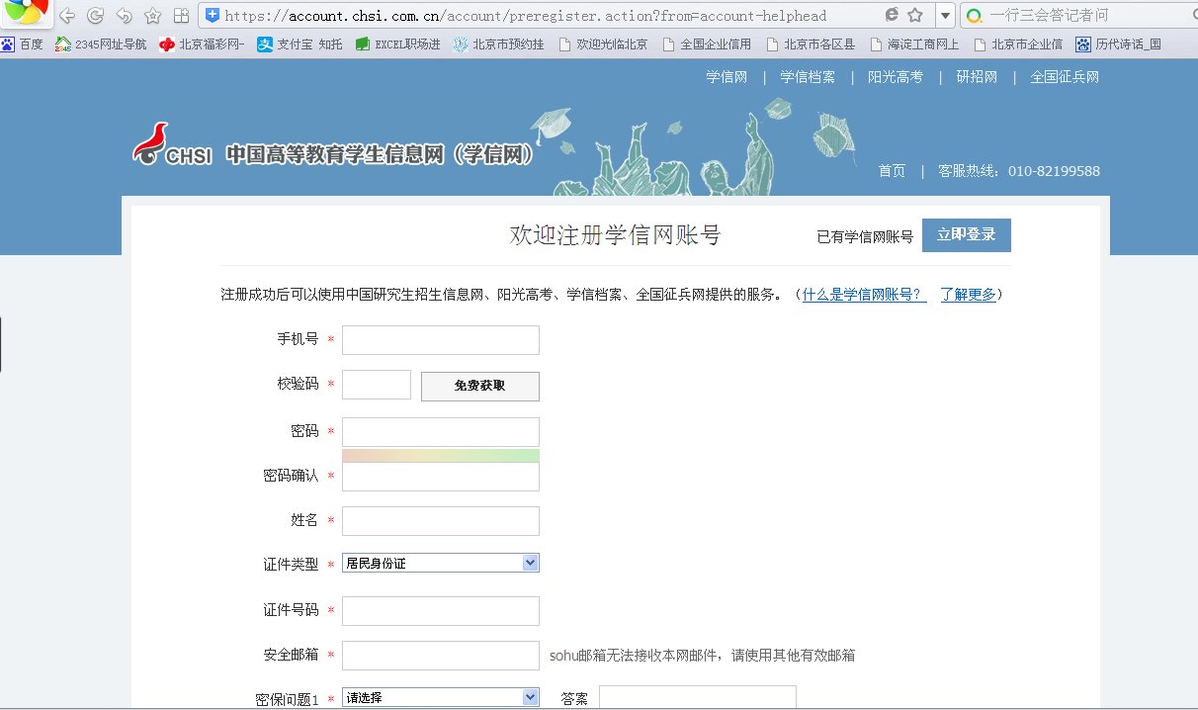Open the address bar history dropdown arrow
The image size is (1198, 710).
947,15
